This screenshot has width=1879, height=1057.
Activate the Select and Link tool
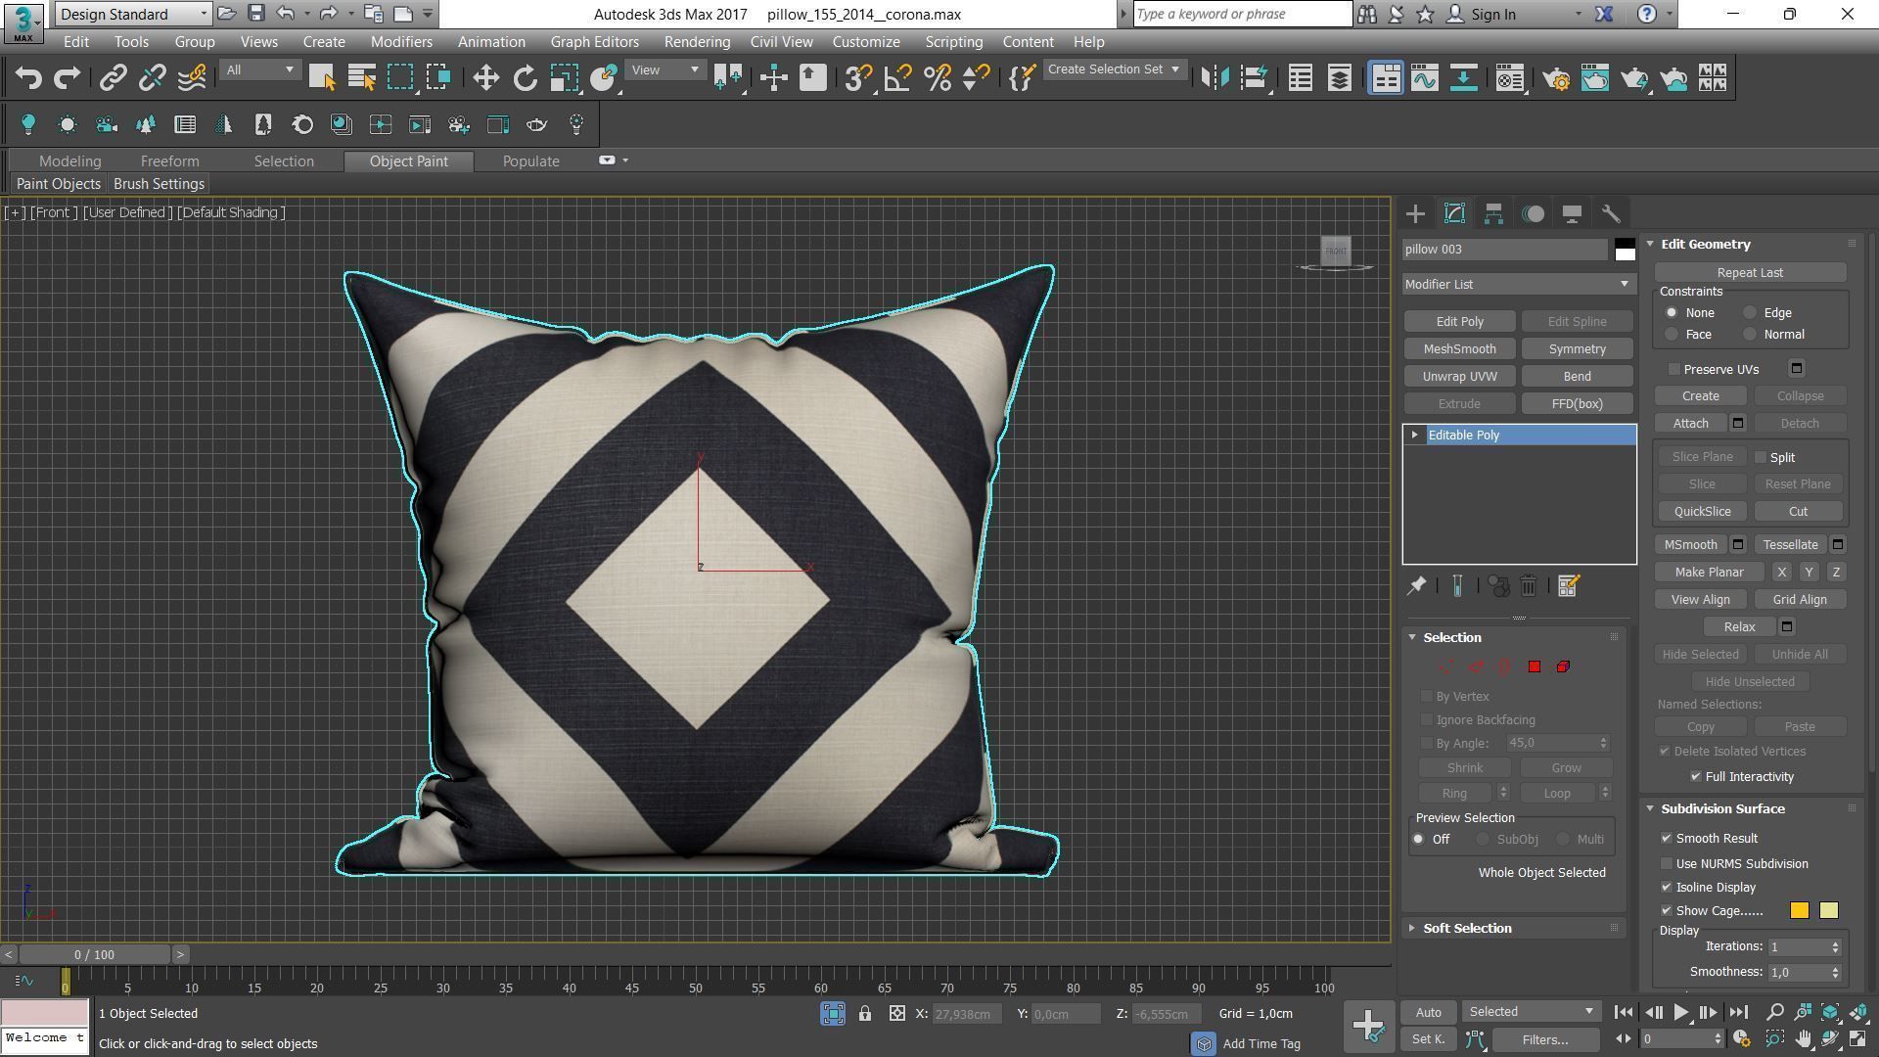pos(114,77)
